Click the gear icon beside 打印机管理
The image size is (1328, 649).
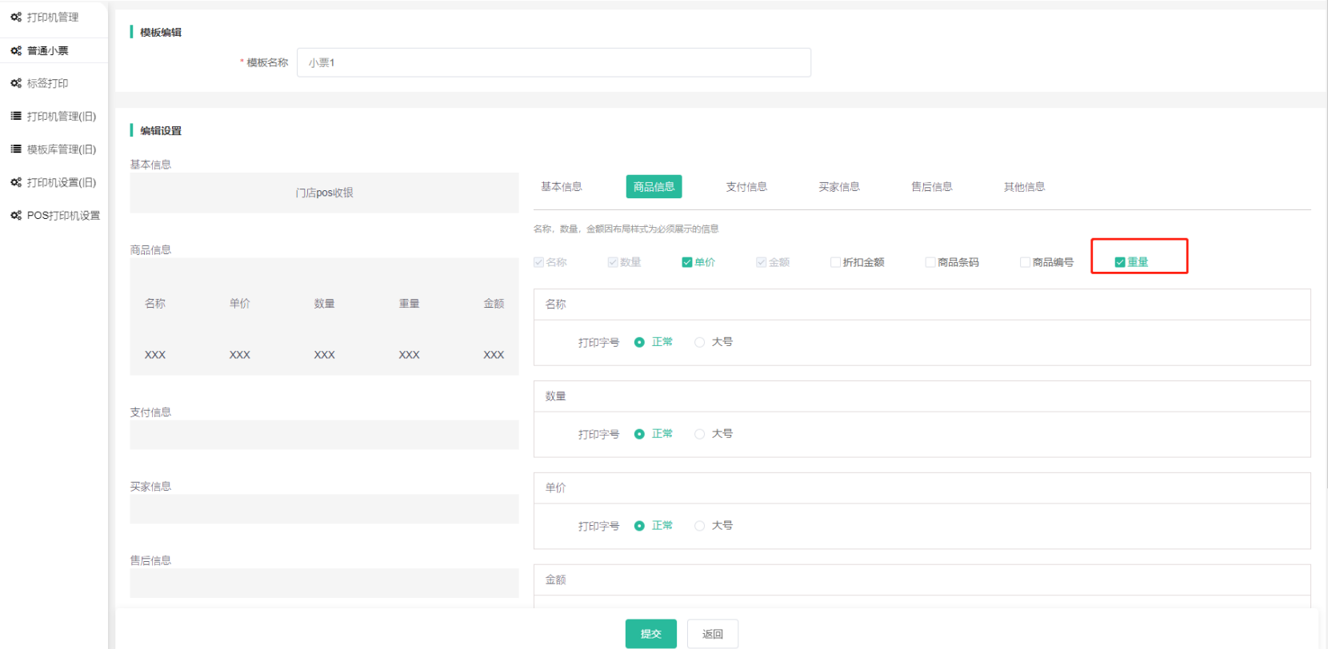point(16,17)
